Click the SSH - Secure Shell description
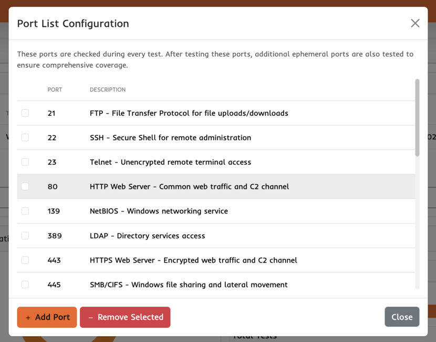The width and height of the screenshot is (436, 342). coord(170,137)
